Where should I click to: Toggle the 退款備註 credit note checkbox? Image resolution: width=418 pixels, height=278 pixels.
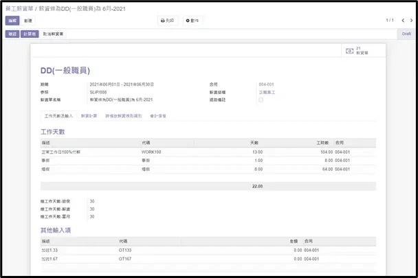point(261,100)
